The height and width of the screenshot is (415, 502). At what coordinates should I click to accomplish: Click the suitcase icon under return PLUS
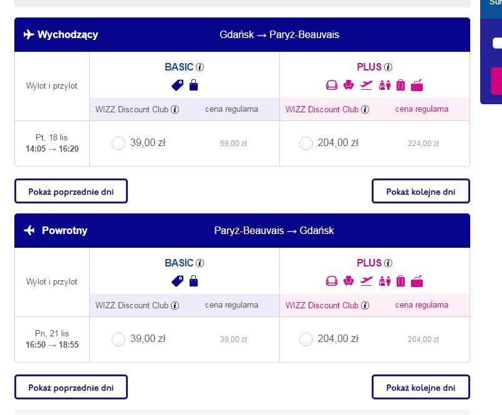pyautogui.click(x=400, y=281)
